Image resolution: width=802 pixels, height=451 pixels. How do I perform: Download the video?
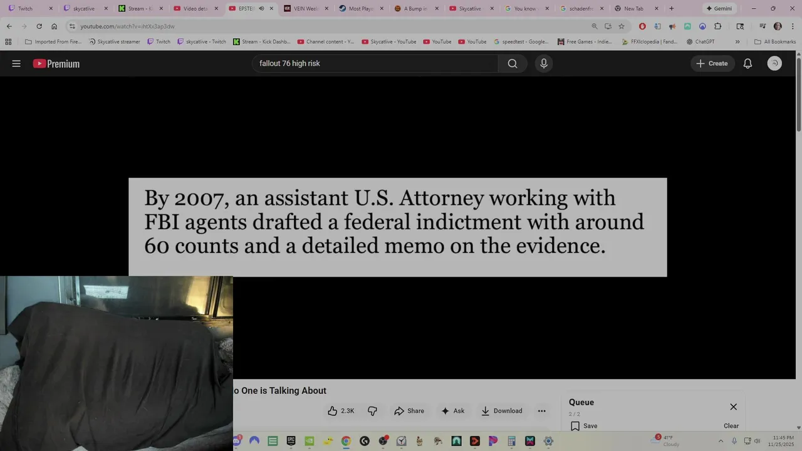(x=501, y=411)
